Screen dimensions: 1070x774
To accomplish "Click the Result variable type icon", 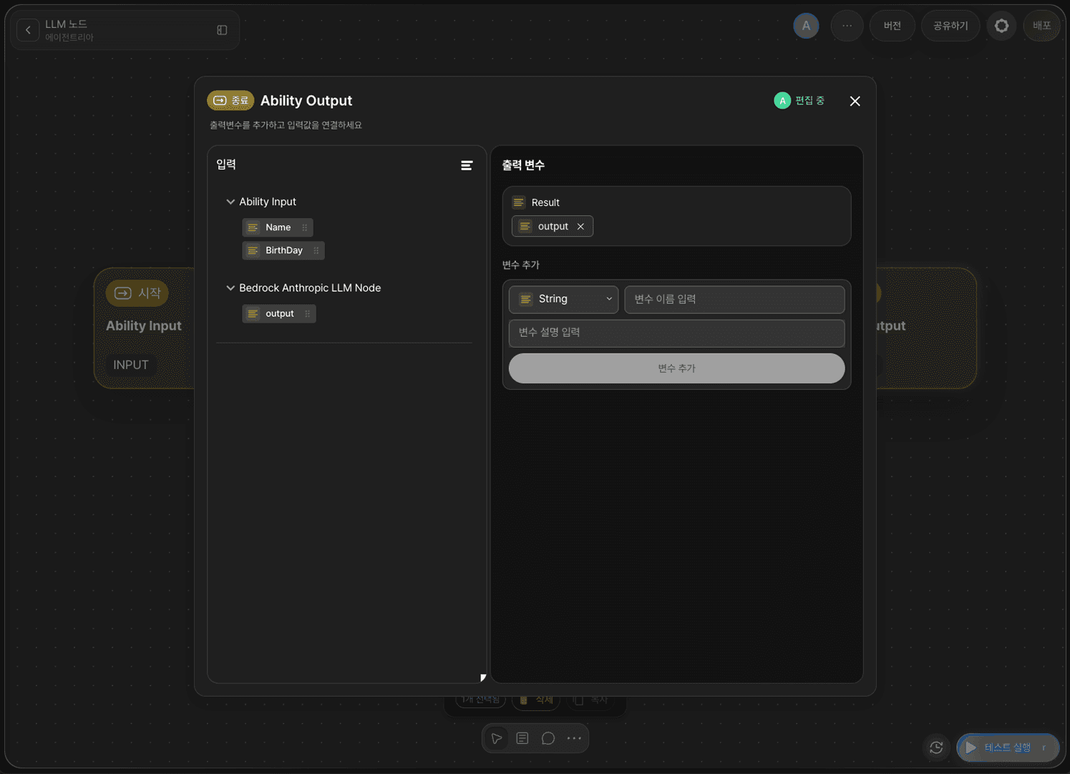I will (519, 202).
